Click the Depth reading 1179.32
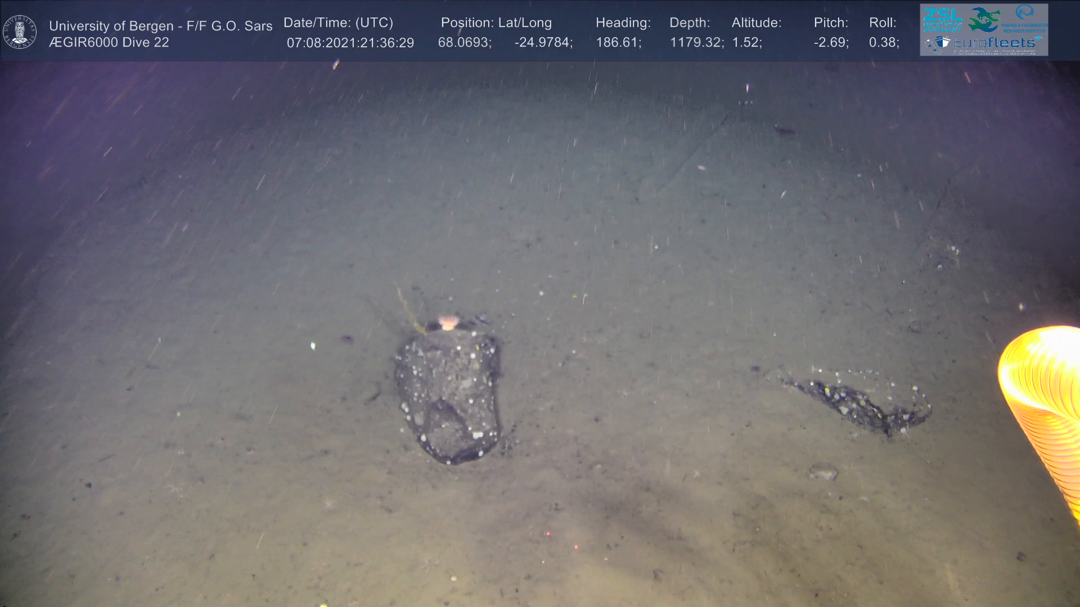The height and width of the screenshot is (607, 1080). click(x=696, y=43)
